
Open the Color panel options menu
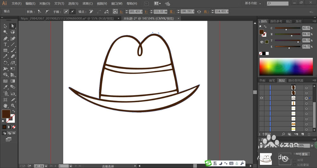coord(314,21)
